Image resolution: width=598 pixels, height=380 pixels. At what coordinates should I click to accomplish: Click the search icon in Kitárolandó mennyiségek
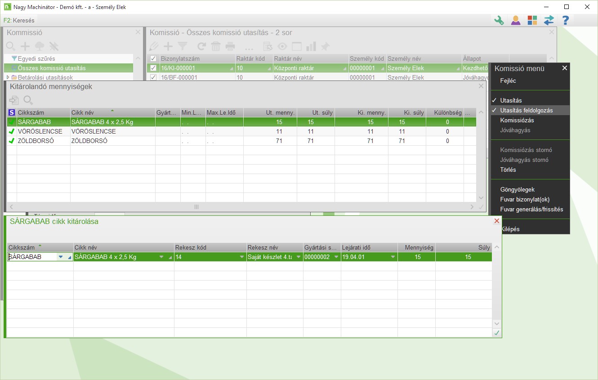28,100
